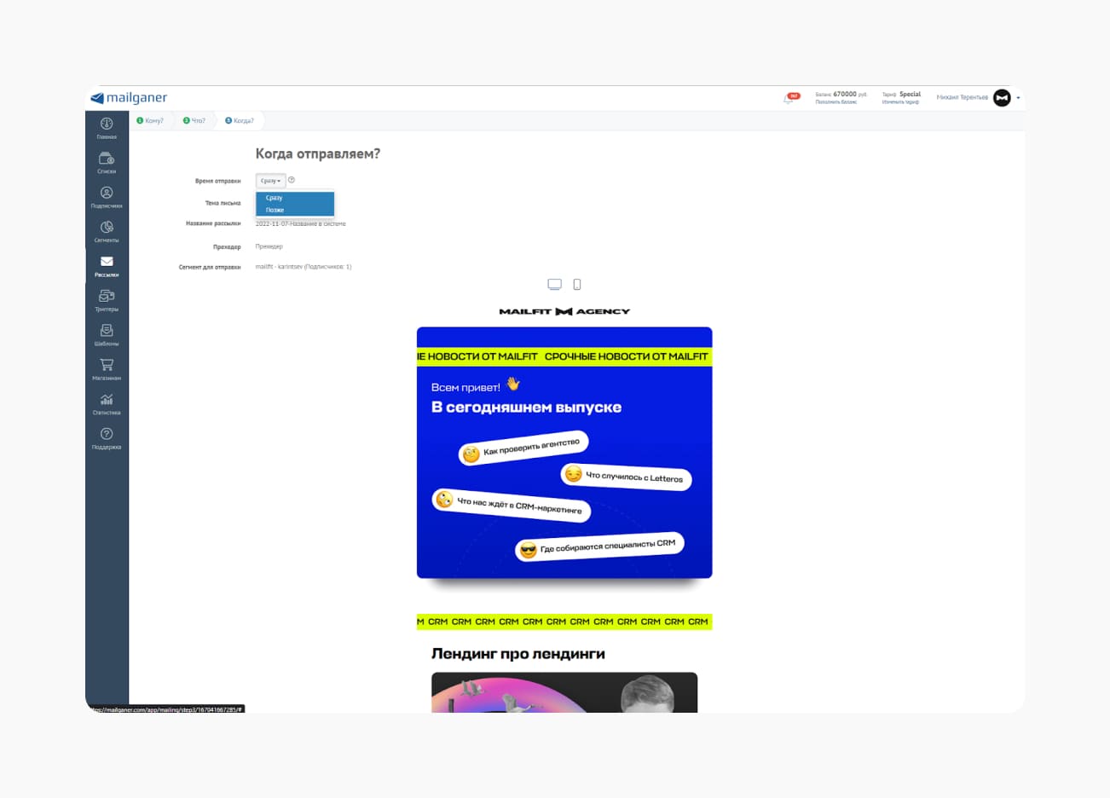
Task: Click the user avatar in the header
Action: click(x=1002, y=98)
